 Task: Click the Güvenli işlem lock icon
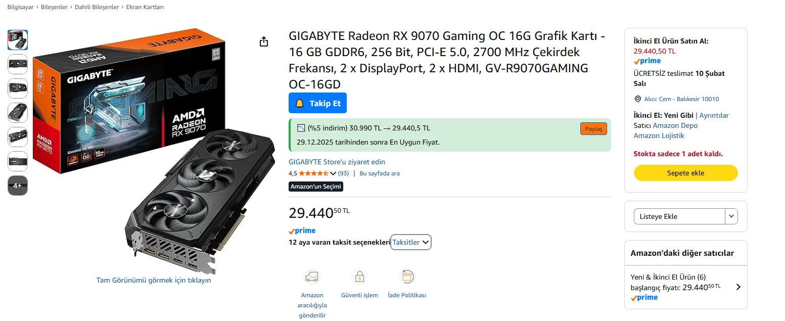(x=359, y=277)
